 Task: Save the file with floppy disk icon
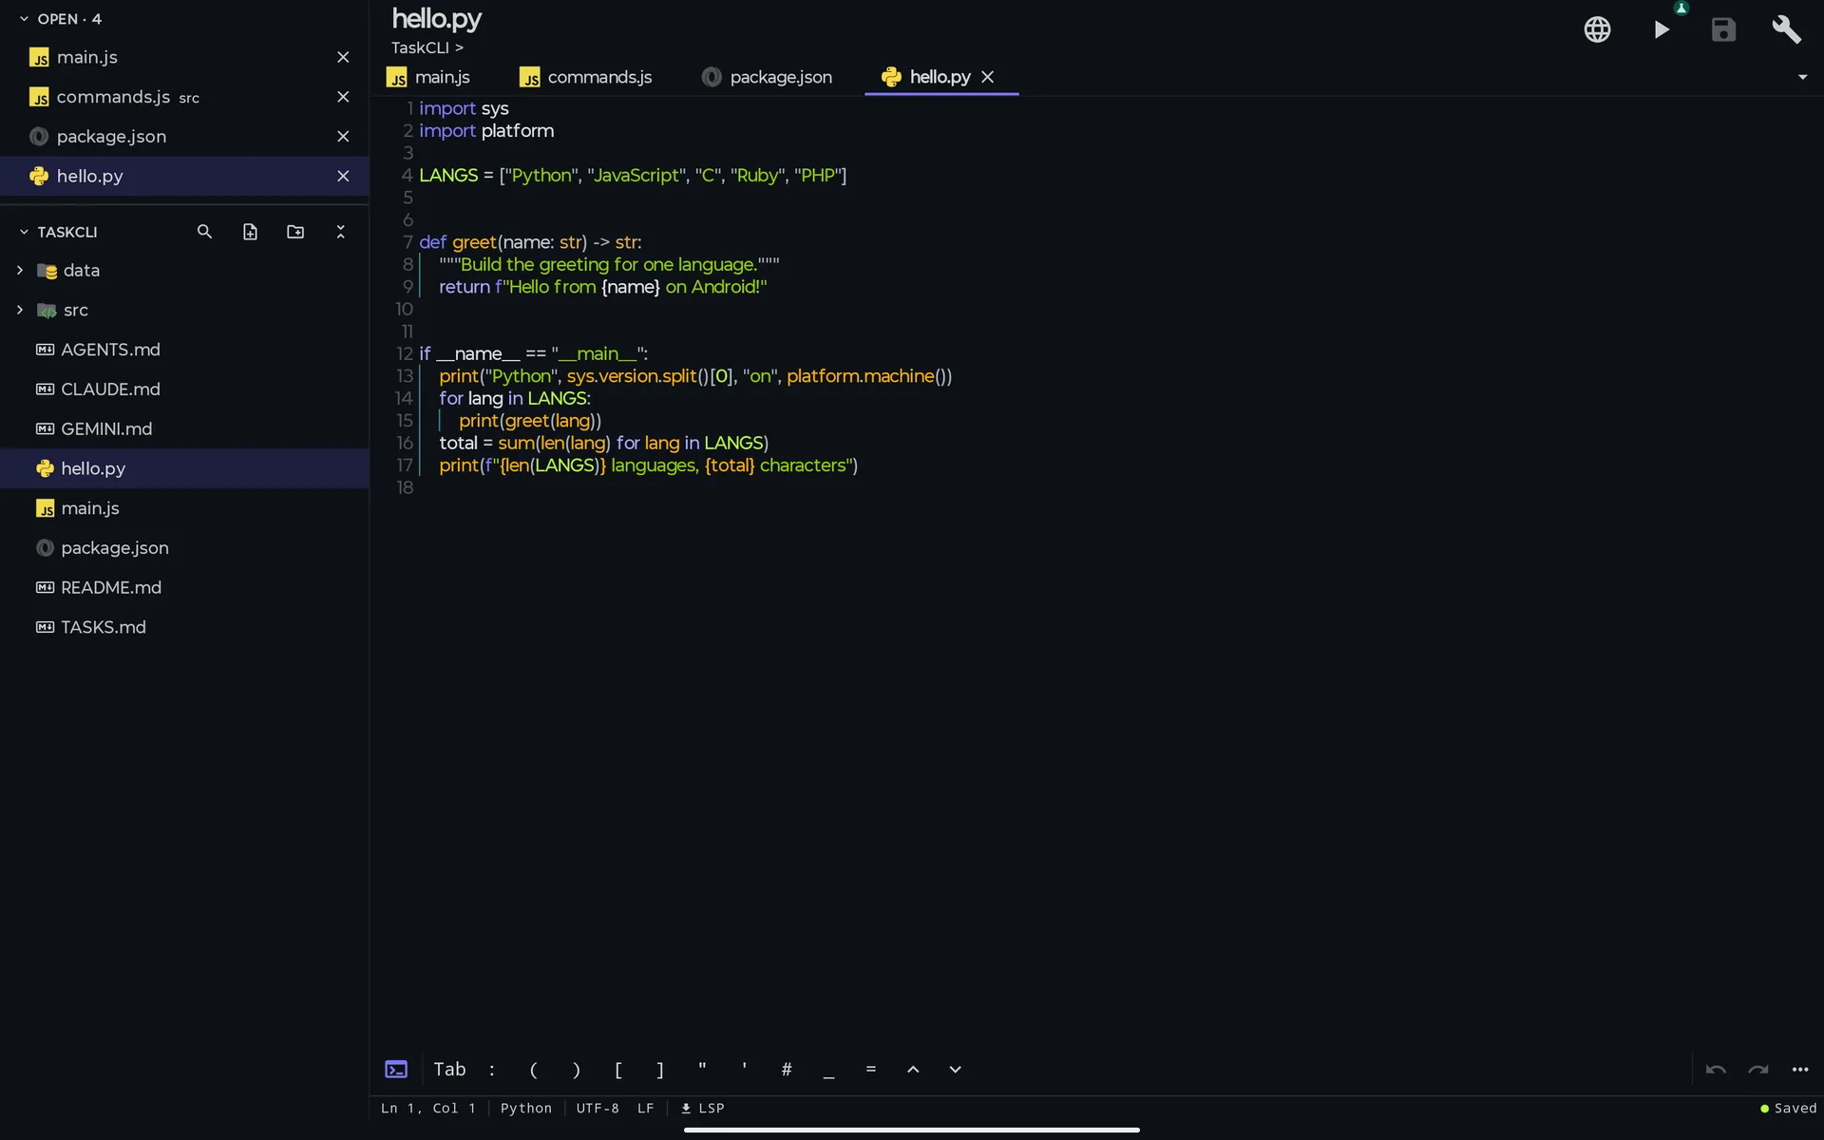coord(1723,29)
